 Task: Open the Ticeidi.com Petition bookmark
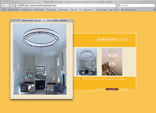pyautogui.click(x=57, y=10)
